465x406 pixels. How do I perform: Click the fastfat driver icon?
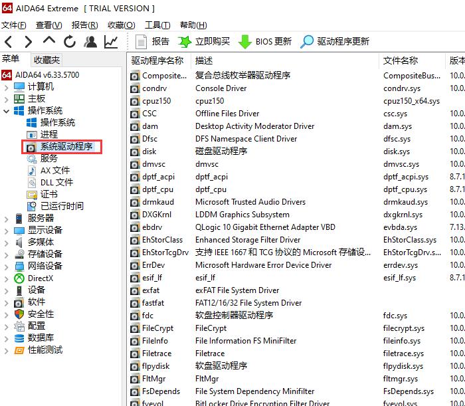135,304
